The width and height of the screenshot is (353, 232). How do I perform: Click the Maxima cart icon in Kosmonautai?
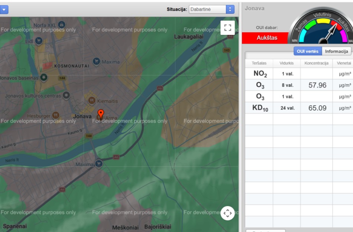point(96,62)
